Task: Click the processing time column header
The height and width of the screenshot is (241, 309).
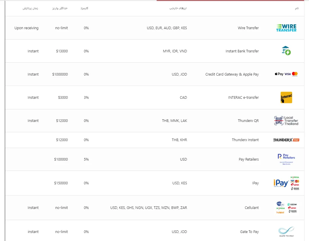Action: click(30, 8)
